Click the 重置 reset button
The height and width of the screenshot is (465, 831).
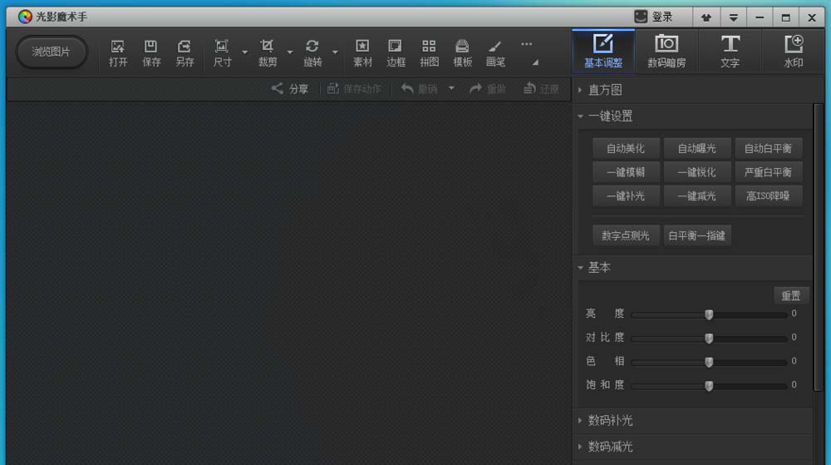pyautogui.click(x=791, y=295)
